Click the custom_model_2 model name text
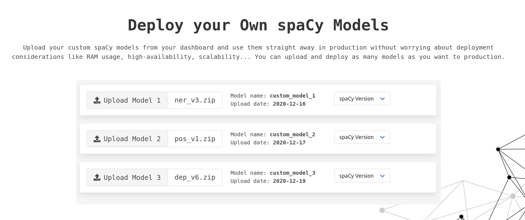The image size is (525, 220). pos(292,134)
